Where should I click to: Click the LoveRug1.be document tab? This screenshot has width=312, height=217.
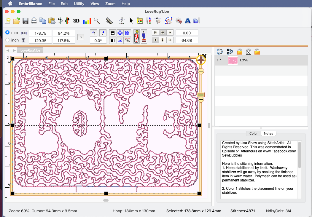[x=31, y=50]
